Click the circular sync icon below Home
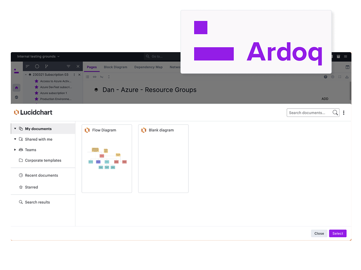 pyautogui.click(x=16, y=97)
